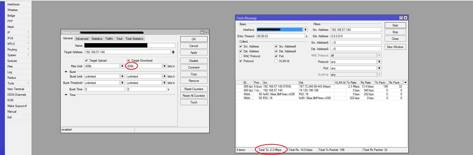
Task: Open the Protocol filter dropdown
Action: [379, 62]
